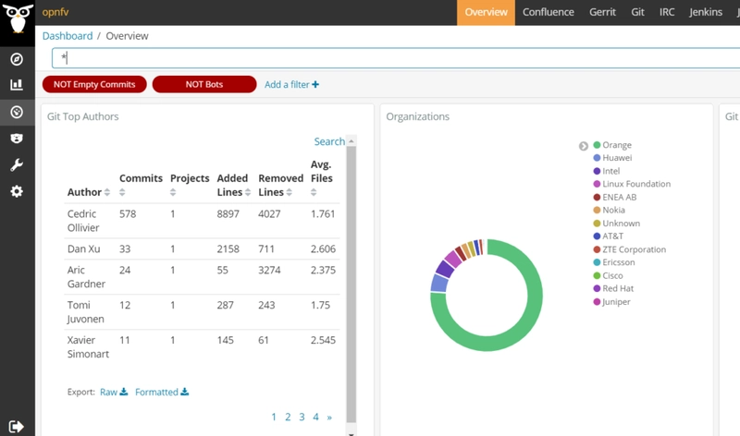Image resolution: width=740 pixels, height=436 pixels.
Task: Sort table by Author column arrows
Action: [107, 192]
